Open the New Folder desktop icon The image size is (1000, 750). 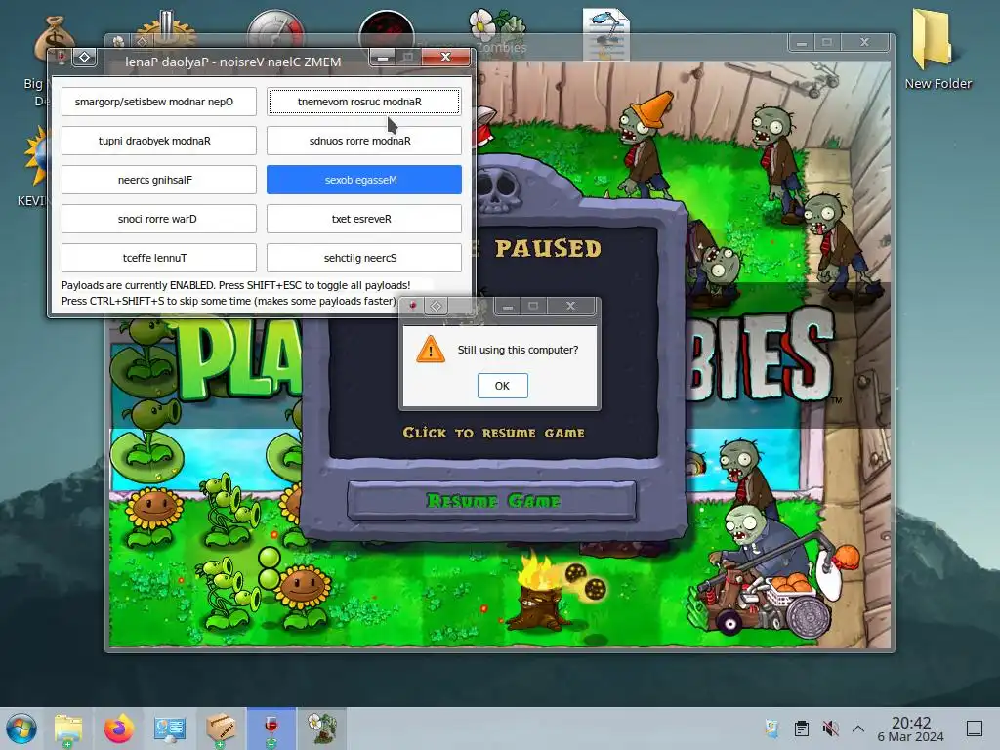[x=937, y=49]
